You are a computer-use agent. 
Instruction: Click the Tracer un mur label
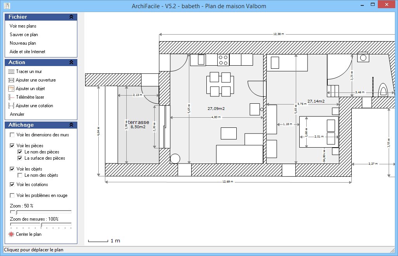coord(29,71)
